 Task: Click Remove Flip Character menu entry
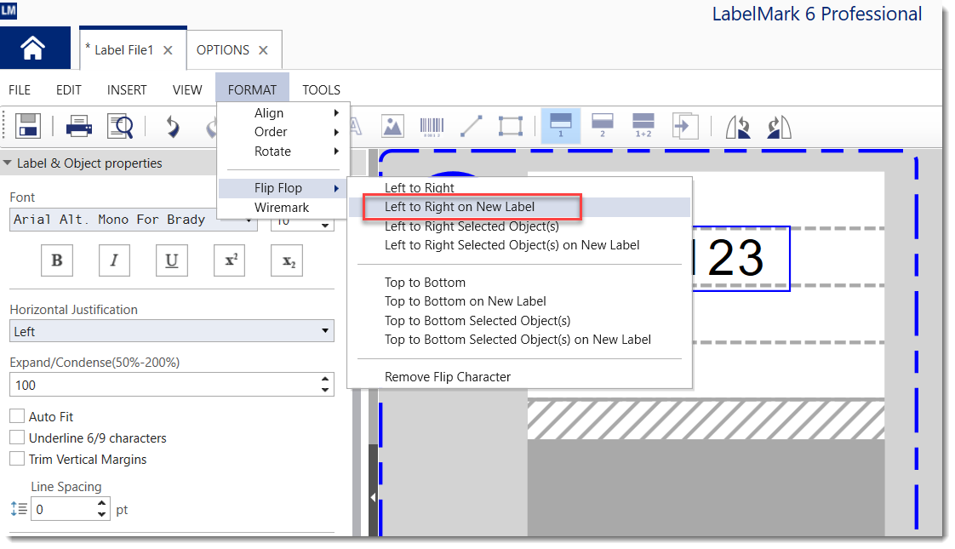[448, 377]
